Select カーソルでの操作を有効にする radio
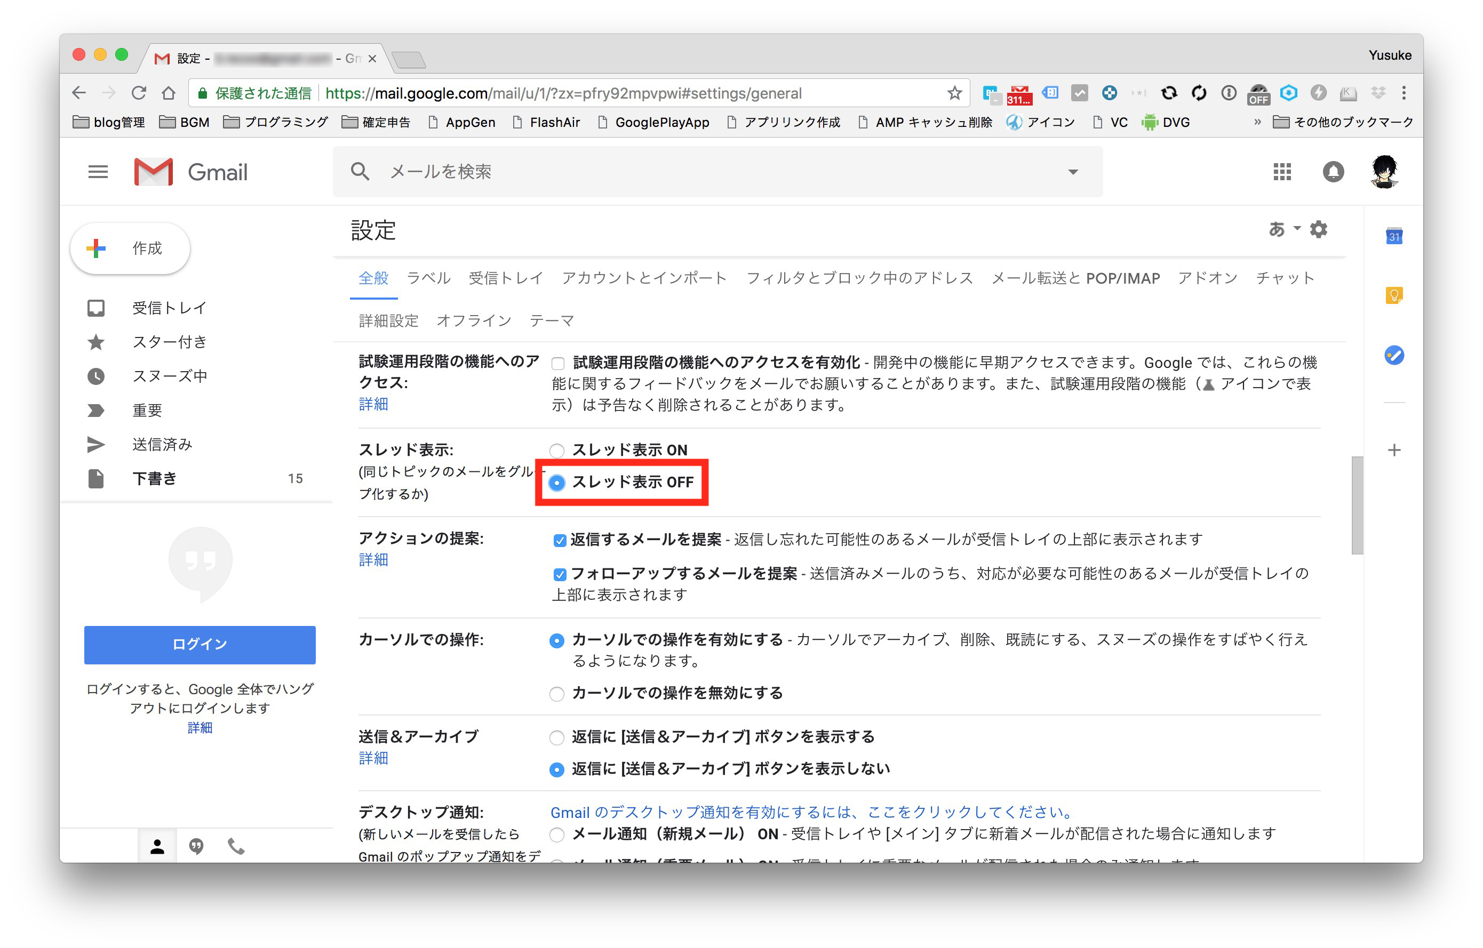1483x948 pixels. click(x=557, y=641)
